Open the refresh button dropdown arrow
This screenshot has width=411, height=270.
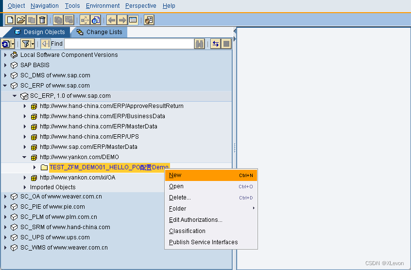pyautogui.click(x=13, y=44)
